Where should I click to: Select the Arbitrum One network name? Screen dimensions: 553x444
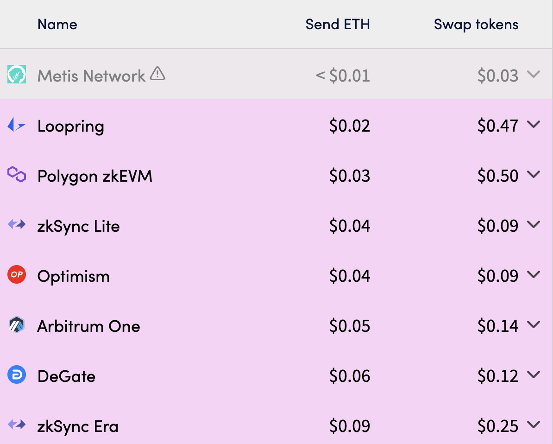click(x=88, y=326)
